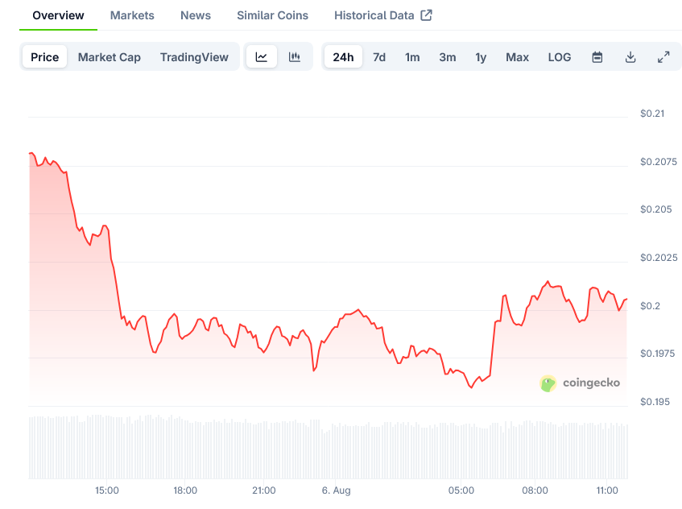Switch to TradingView chart mode
Viewport: 682px width, 509px height.
point(194,57)
